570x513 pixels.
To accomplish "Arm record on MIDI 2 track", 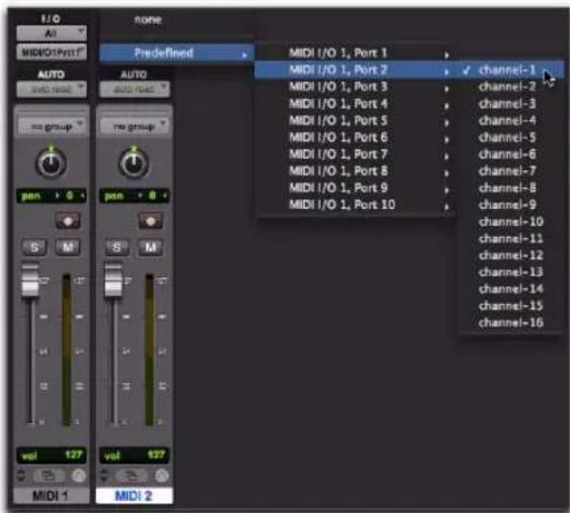I will 150,221.
